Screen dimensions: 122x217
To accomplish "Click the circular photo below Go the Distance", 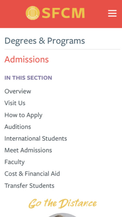I will [x=61, y=215].
